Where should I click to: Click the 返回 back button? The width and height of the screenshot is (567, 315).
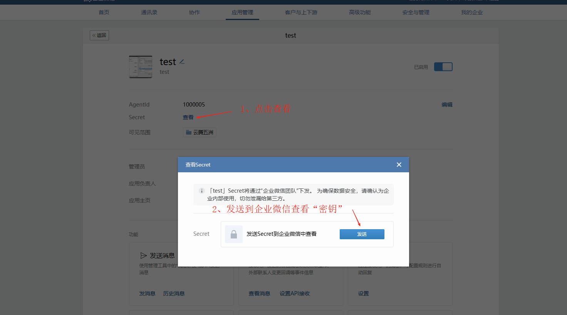pyautogui.click(x=99, y=35)
